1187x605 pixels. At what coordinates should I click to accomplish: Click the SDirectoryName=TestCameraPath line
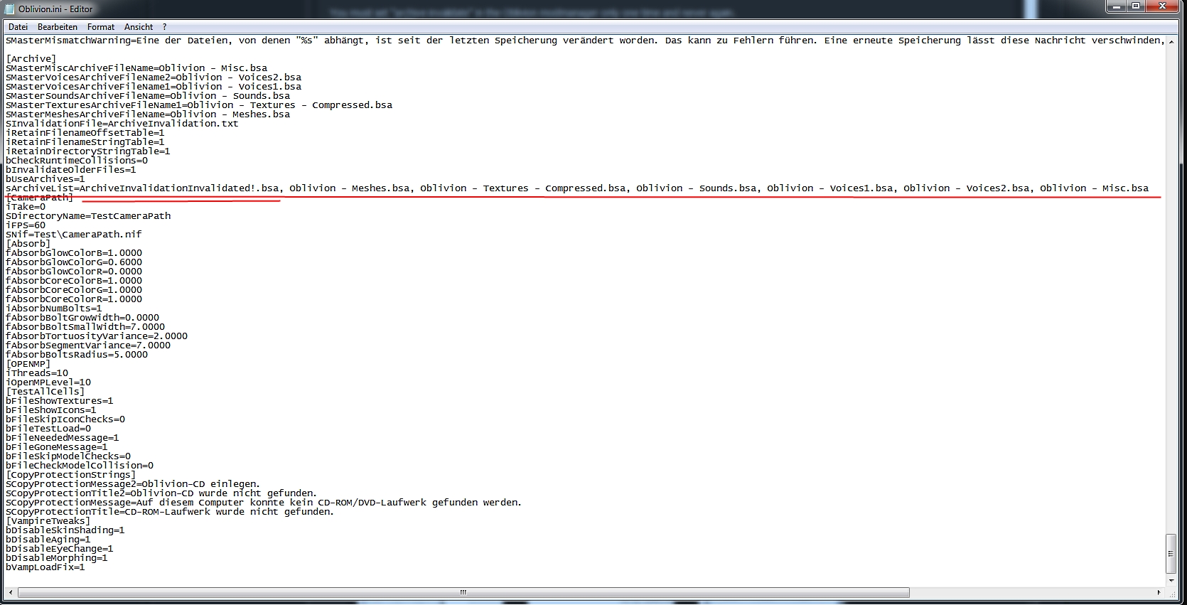88,216
